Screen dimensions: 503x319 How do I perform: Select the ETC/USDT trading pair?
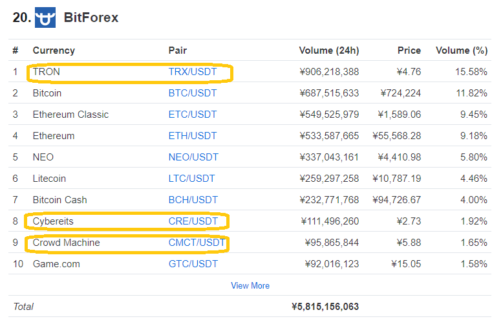pos(193,115)
